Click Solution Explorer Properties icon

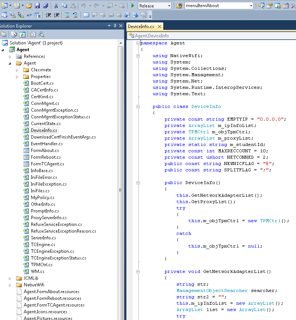(x=3, y=34)
